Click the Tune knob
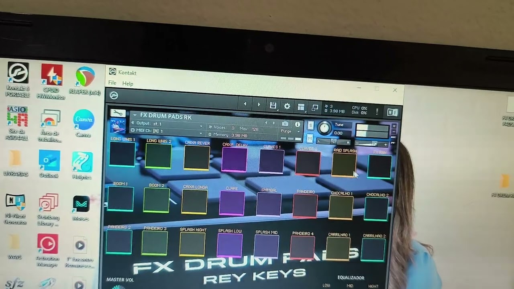This screenshot has width=514, height=289. (x=324, y=128)
